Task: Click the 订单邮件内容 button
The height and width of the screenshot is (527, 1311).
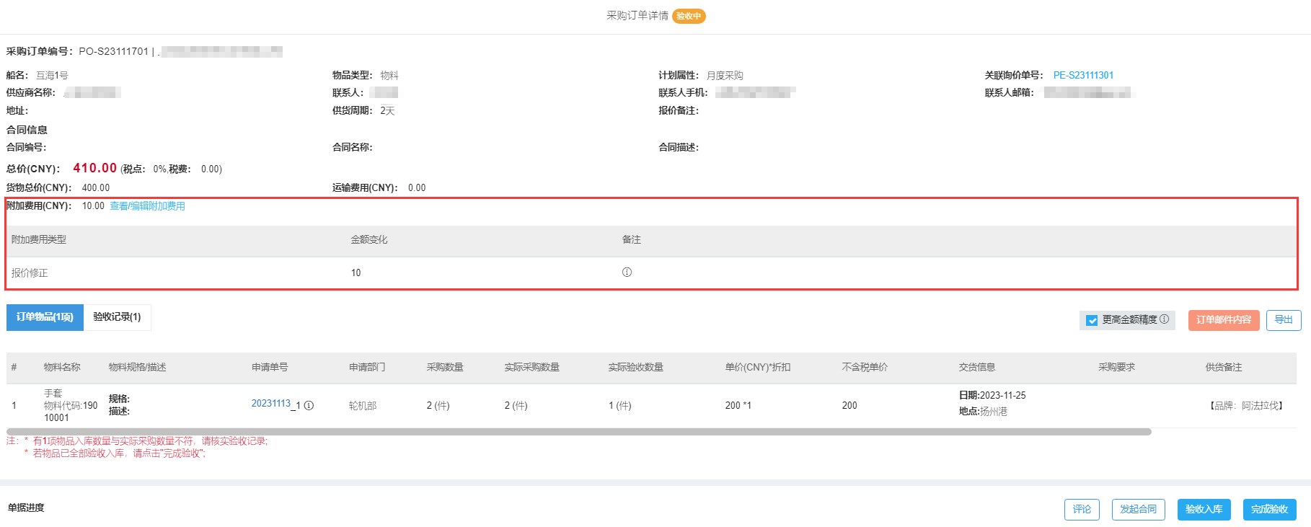Action: click(x=1224, y=320)
